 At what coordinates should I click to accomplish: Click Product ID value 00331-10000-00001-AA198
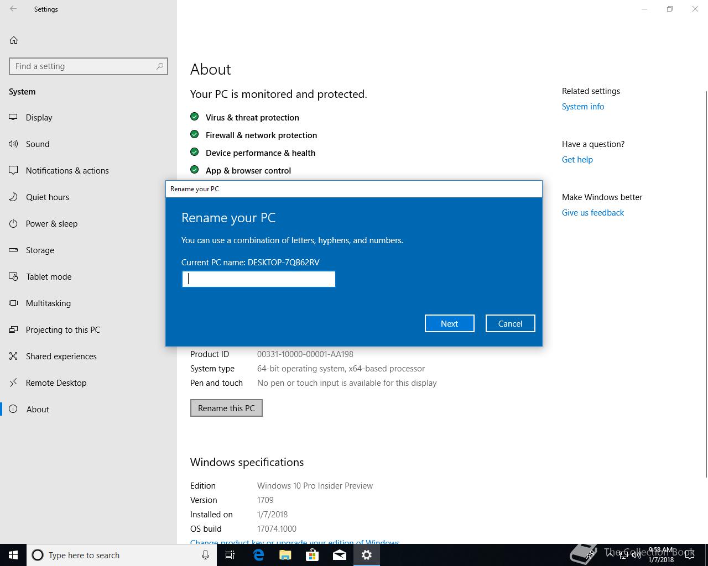[305, 354]
